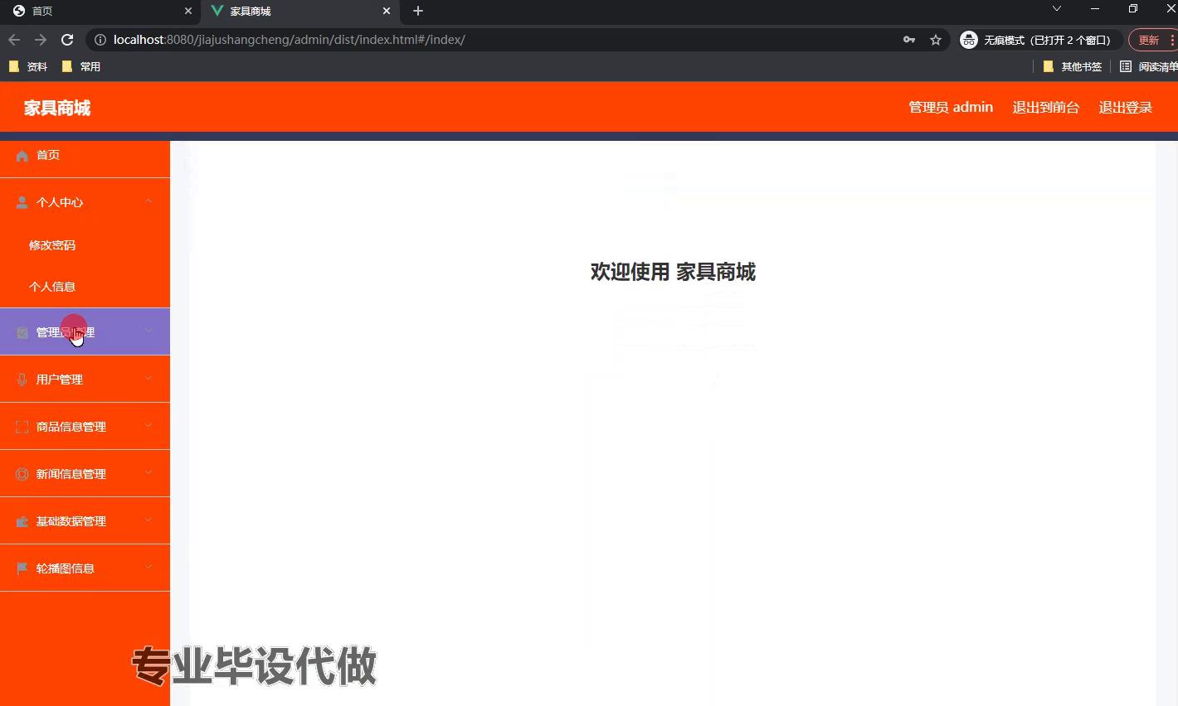Click the incognito mode icon

click(968, 39)
